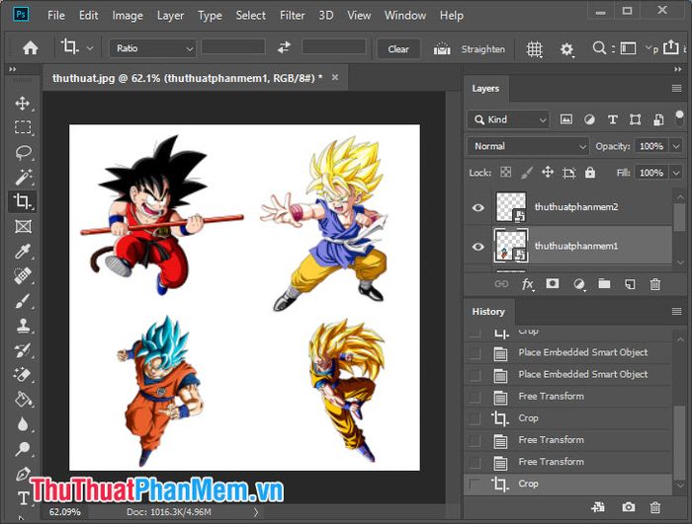Activate the Magic Wand tool

(x=23, y=177)
